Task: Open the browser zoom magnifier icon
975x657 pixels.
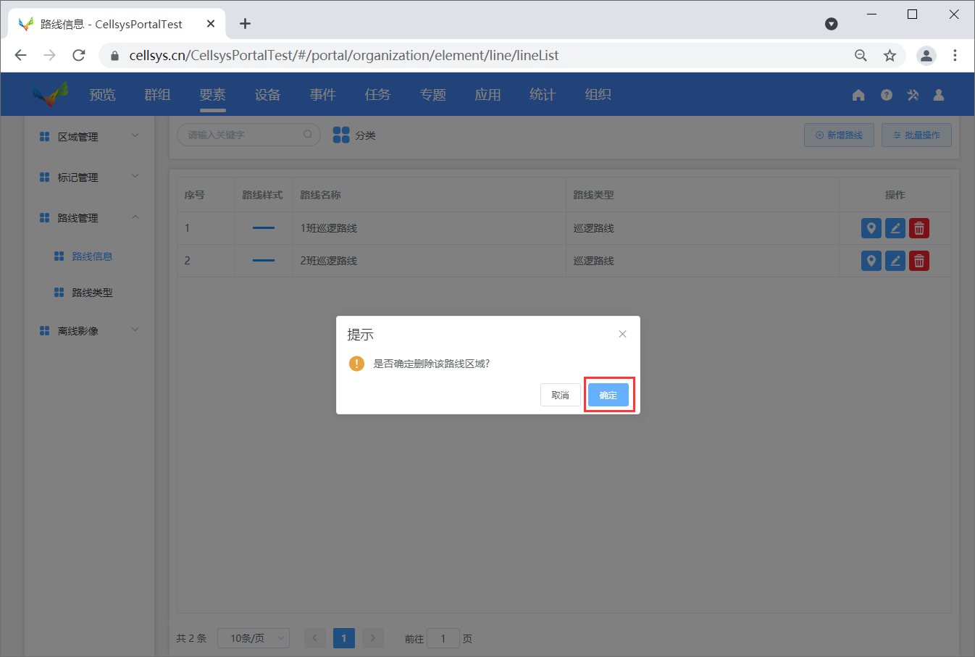Action: pos(861,55)
